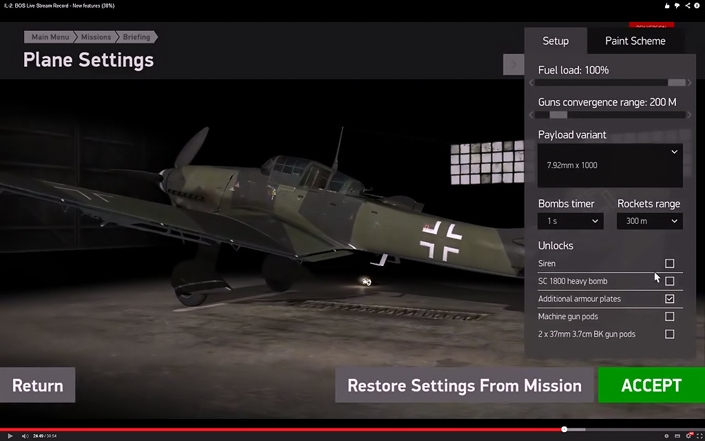Click the 'Bombs timer' label

click(566, 204)
